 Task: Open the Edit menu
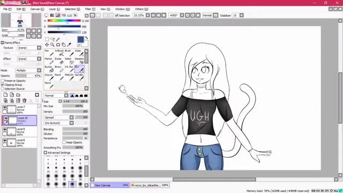point(21,9)
